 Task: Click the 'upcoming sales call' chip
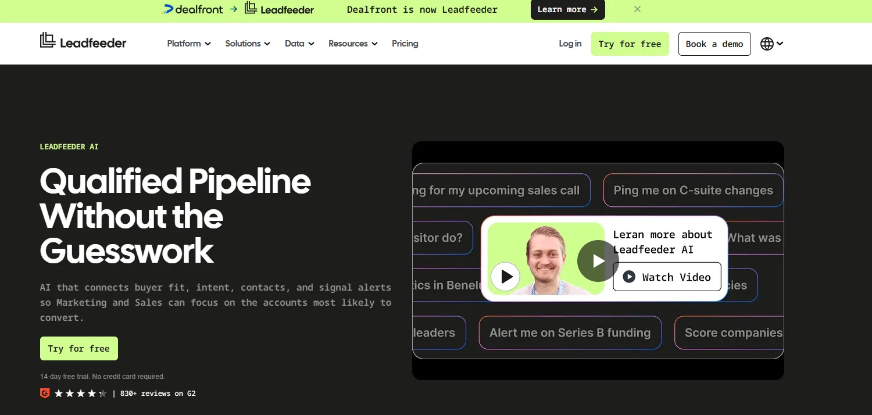[501, 190]
